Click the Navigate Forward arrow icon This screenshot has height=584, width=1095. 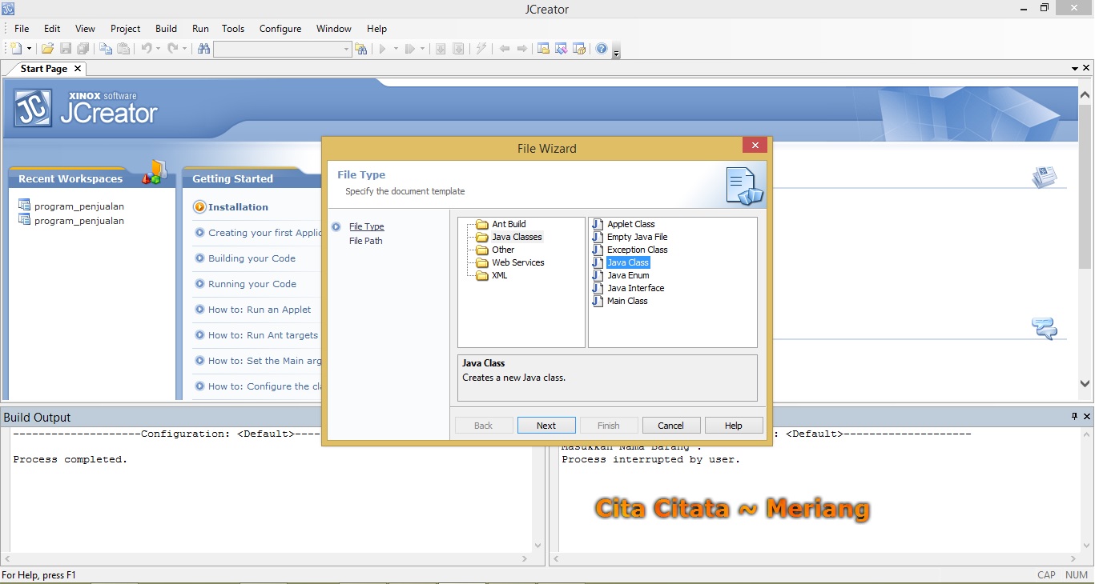522,49
